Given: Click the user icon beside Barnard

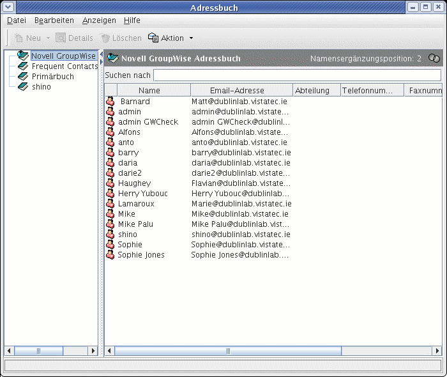Looking at the screenshot, I should point(110,101).
